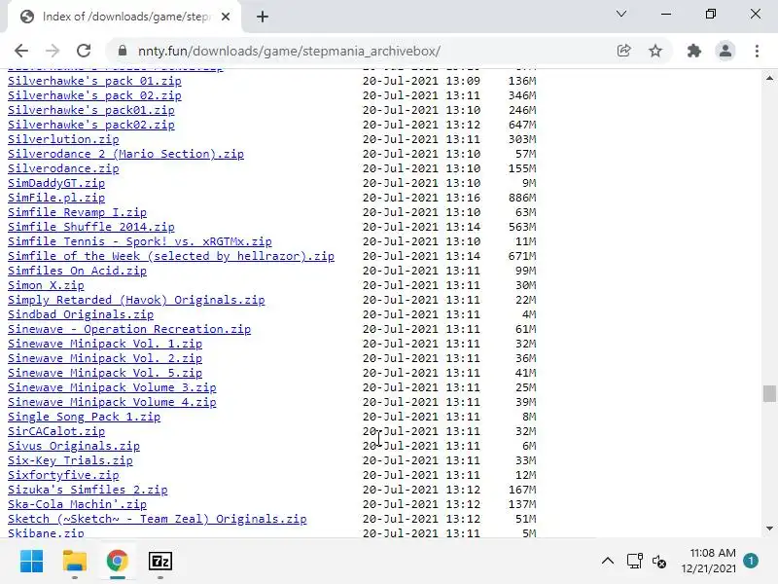
Task: Show hidden system tray icons
Action: [x=608, y=562]
